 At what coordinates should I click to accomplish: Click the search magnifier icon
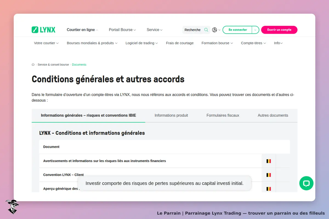pos(206,30)
